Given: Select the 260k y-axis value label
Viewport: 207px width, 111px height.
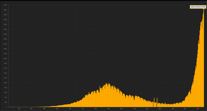Looking at the screenshot, I should 5,44.
